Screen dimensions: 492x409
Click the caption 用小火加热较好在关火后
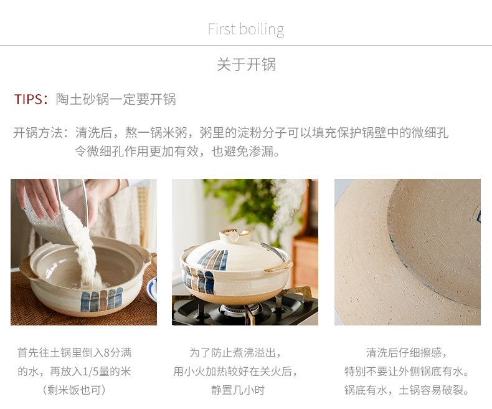click(x=235, y=372)
